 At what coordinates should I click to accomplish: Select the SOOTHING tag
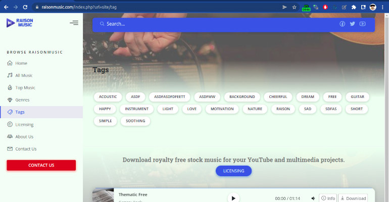(135, 121)
